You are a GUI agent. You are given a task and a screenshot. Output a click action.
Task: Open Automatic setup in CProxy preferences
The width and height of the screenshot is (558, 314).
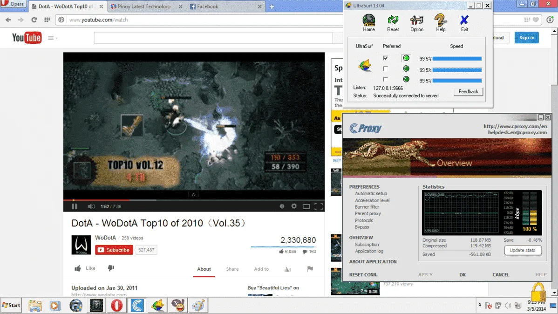(x=371, y=193)
